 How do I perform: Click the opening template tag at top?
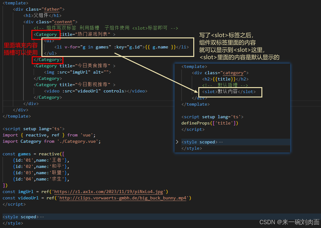coord(16,3)
